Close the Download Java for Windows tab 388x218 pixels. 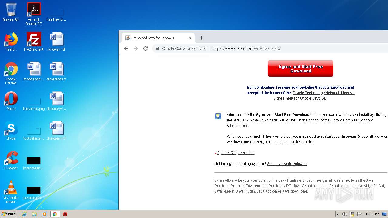click(190, 38)
